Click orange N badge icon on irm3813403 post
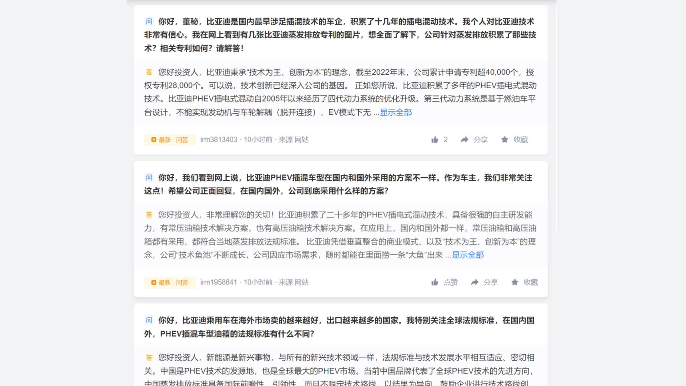686x386 pixels. tap(154, 140)
